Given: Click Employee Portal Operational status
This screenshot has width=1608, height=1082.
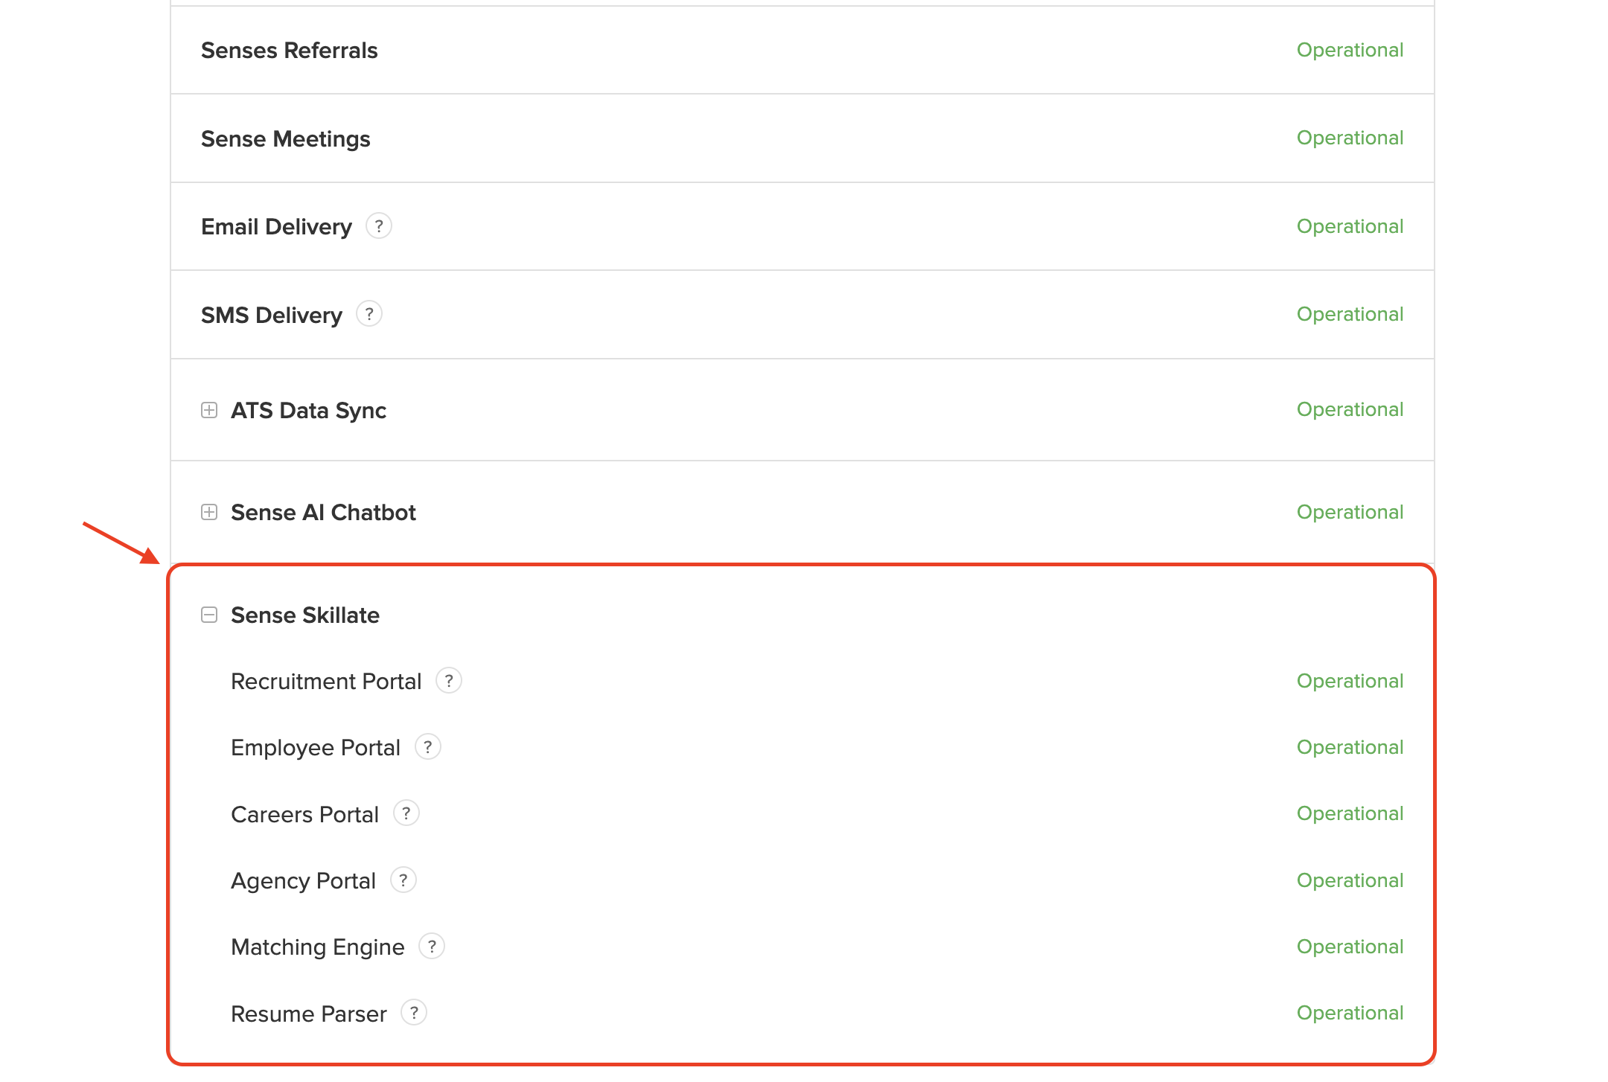Looking at the screenshot, I should [x=1350, y=747].
